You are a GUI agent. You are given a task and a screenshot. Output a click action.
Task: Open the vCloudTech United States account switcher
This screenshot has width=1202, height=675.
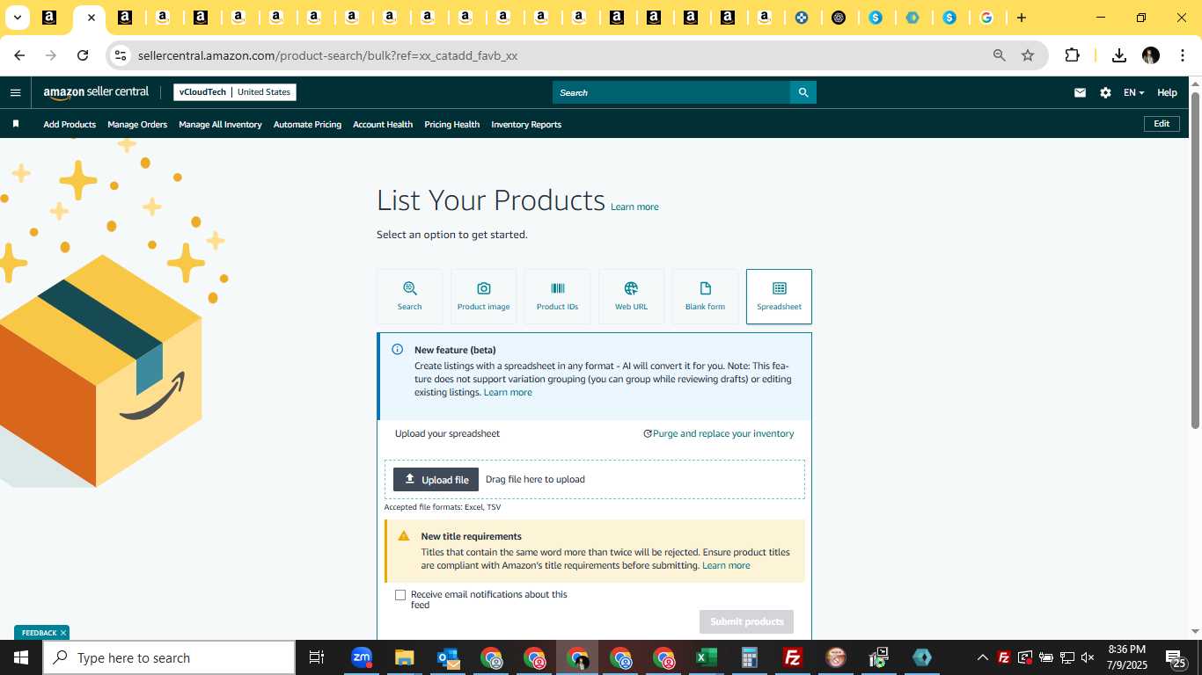point(235,92)
